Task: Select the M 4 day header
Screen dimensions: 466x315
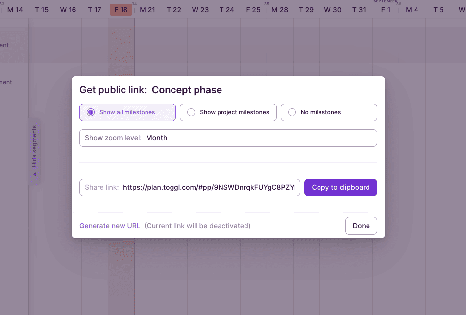Action: coord(412,10)
